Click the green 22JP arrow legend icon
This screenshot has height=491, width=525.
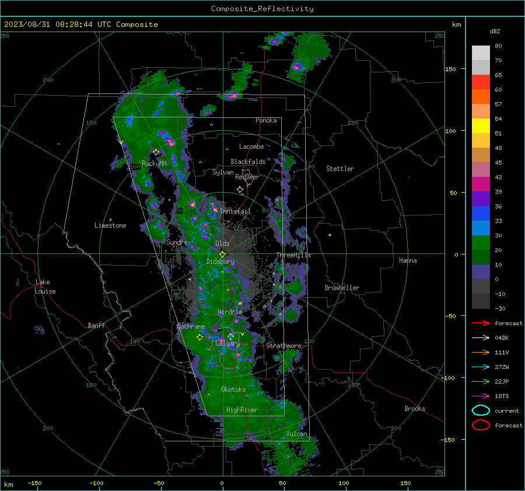click(481, 381)
